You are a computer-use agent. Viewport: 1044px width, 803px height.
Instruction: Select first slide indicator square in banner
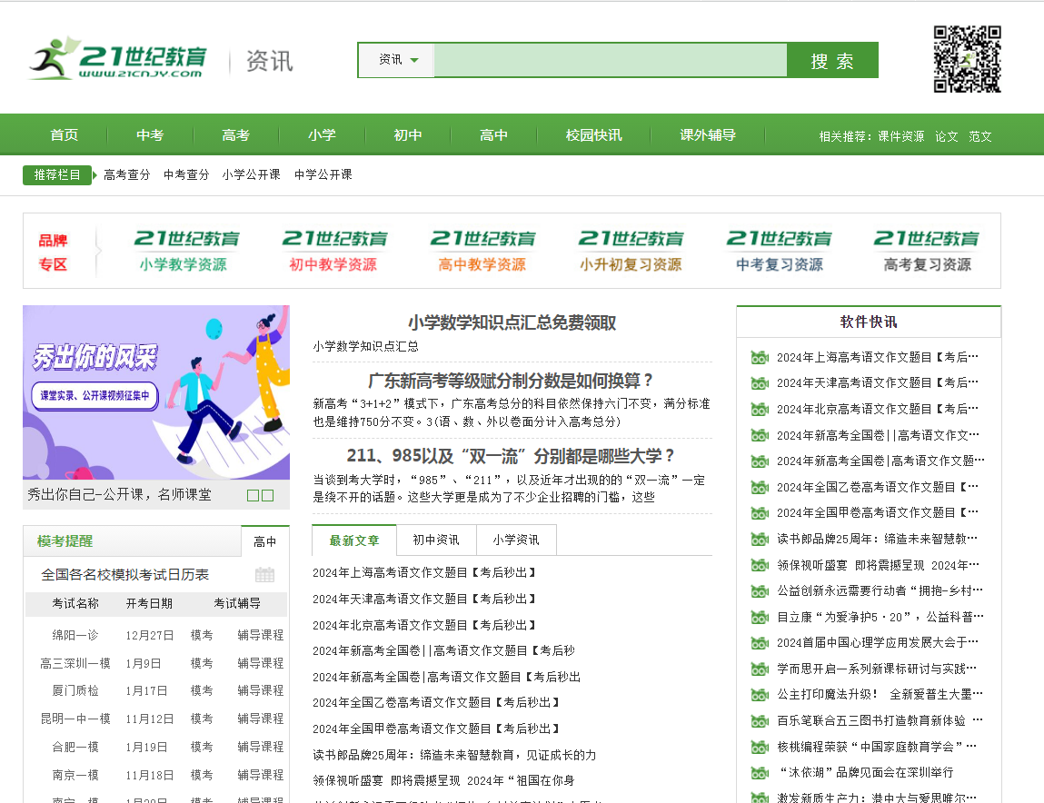(x=253, y=495)
